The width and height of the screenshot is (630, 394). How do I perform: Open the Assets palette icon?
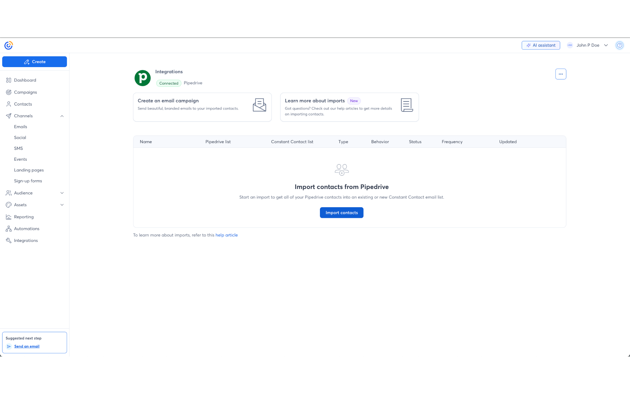pyautogui.click(x=9, y=205)
